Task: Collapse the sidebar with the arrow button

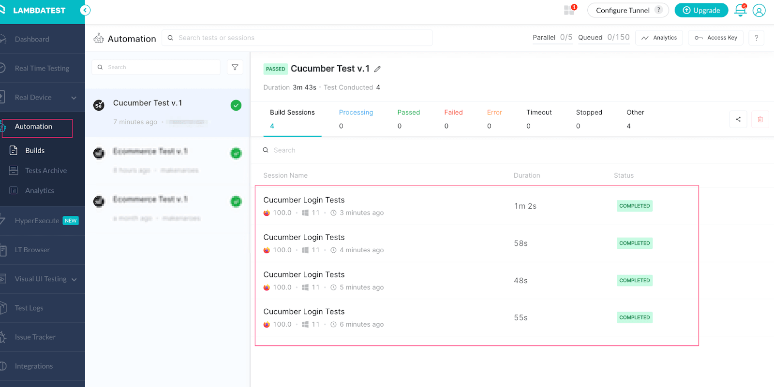Action: (x=85, y=10)
